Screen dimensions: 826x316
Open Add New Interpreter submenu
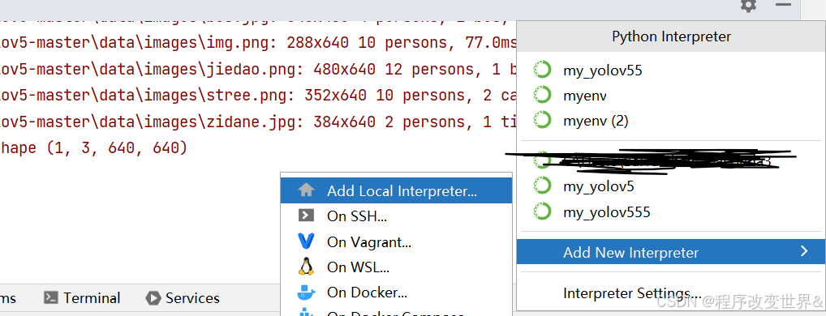[x=671, y=252]
